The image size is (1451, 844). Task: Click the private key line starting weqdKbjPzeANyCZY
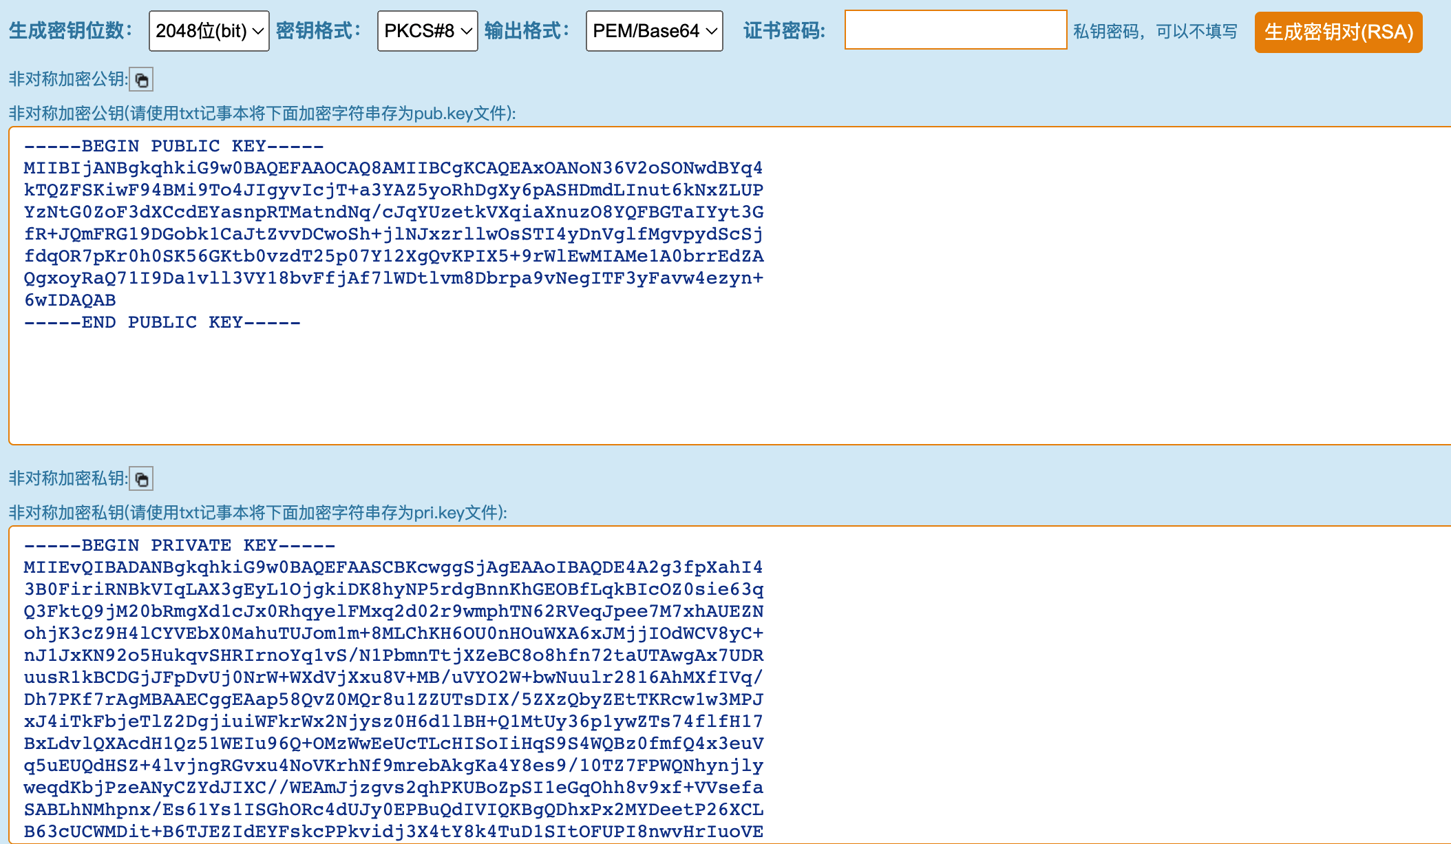[x=393, y=788]
